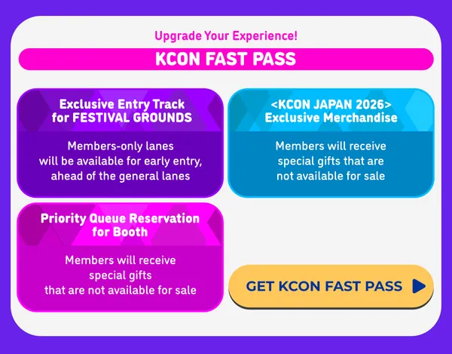Click 'special gifts' text in the pink card
This screenshot has width=452, height=354.
click(x=120, y=275)
